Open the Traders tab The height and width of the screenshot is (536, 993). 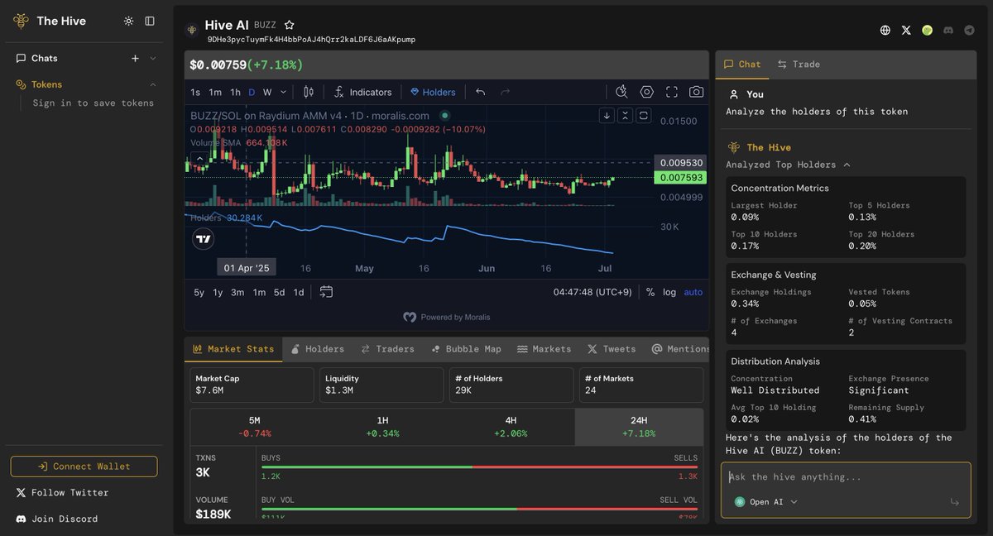coord(387,349)
